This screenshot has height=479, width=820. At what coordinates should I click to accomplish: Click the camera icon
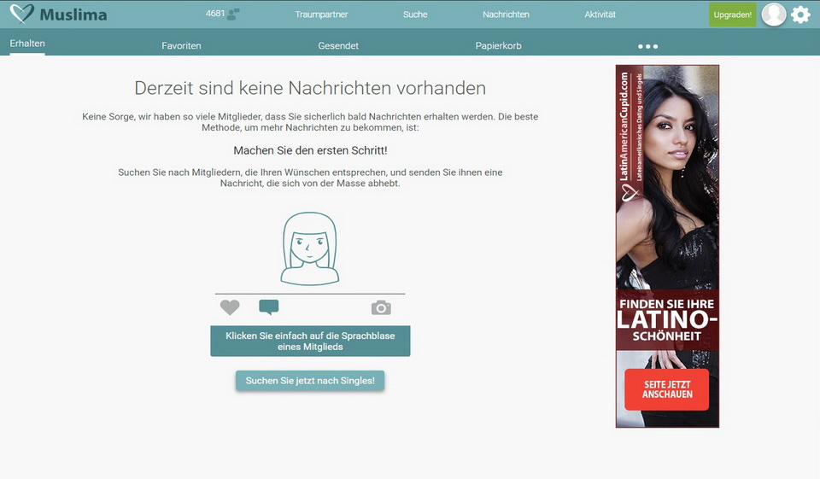[x=381, y=307]
